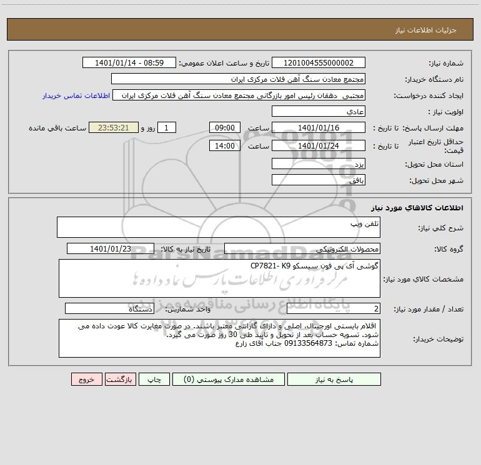This screenshot has height=465, width=481.
Task: Open اطلاعات تماس خریدار link
Action: pyautogui.click(x=76, y=95)
